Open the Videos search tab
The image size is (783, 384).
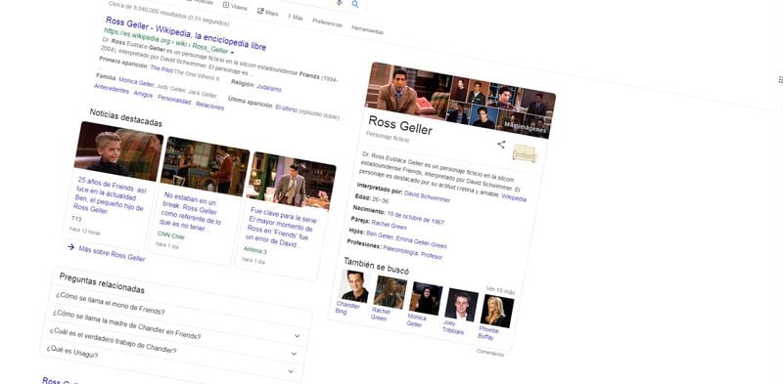coord(235,7)
